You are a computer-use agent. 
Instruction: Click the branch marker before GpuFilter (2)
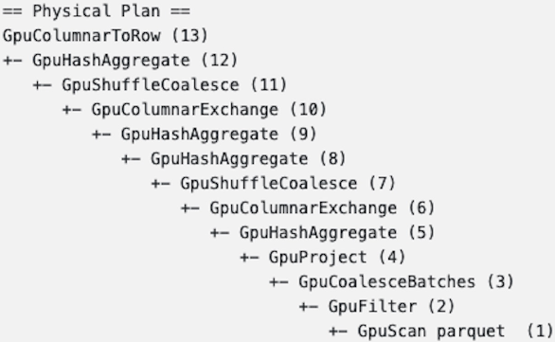point(309,307)
